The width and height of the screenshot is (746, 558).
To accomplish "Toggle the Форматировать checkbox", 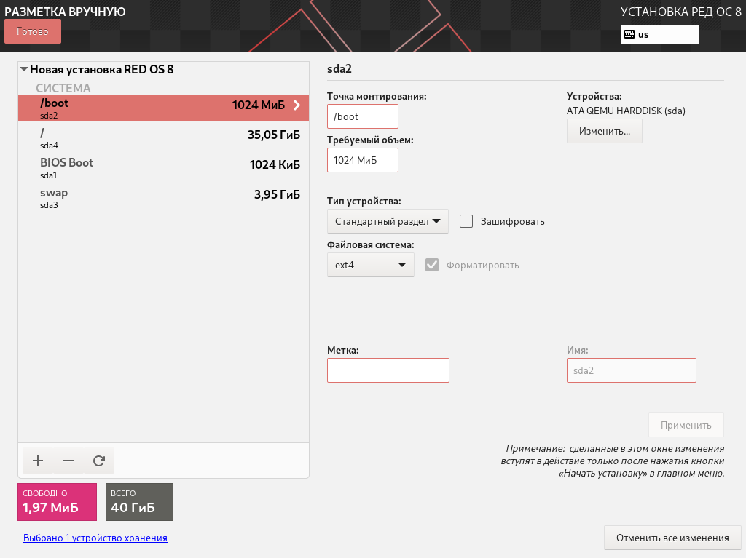I will [x=432, y=266].
